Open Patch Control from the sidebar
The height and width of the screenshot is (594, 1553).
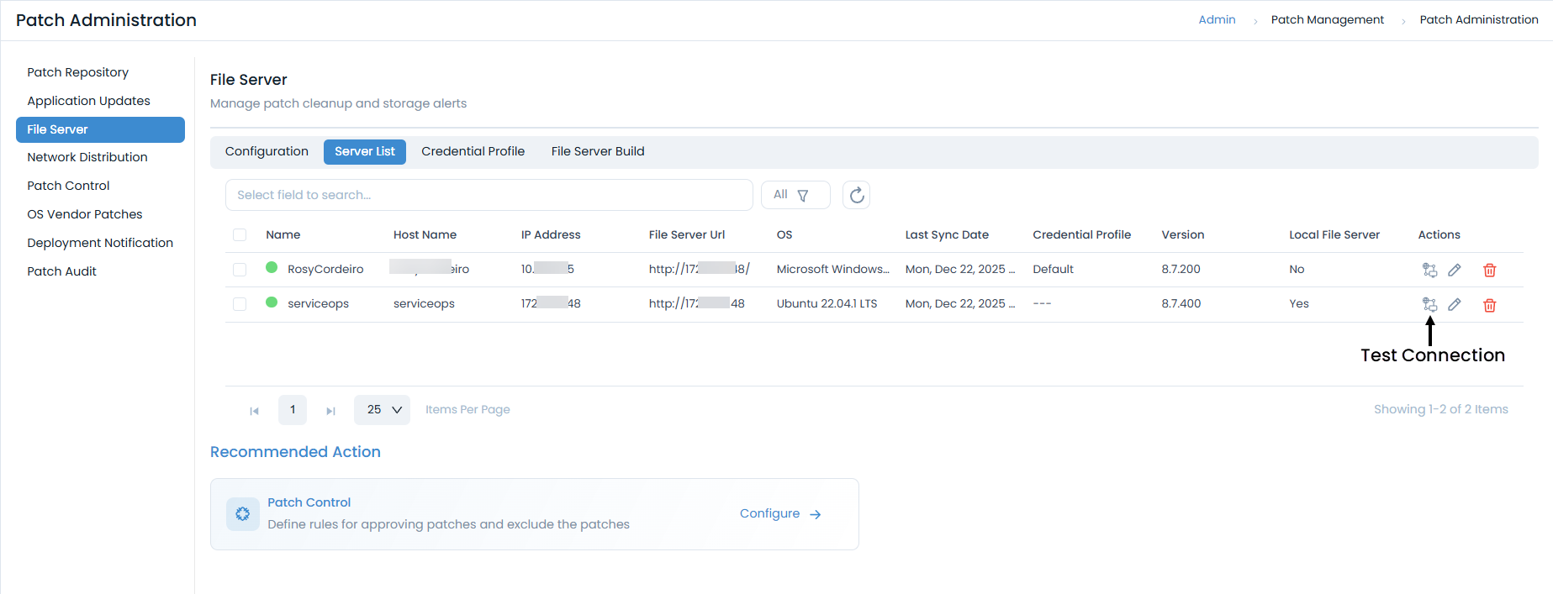pyautogui.click(x=68, y=186)
